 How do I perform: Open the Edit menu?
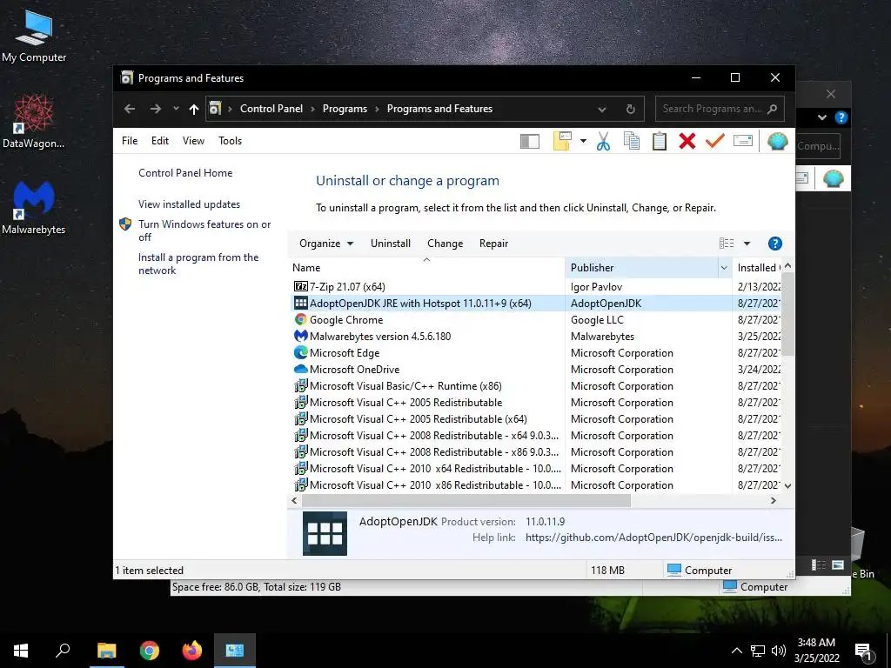[160, 141]
